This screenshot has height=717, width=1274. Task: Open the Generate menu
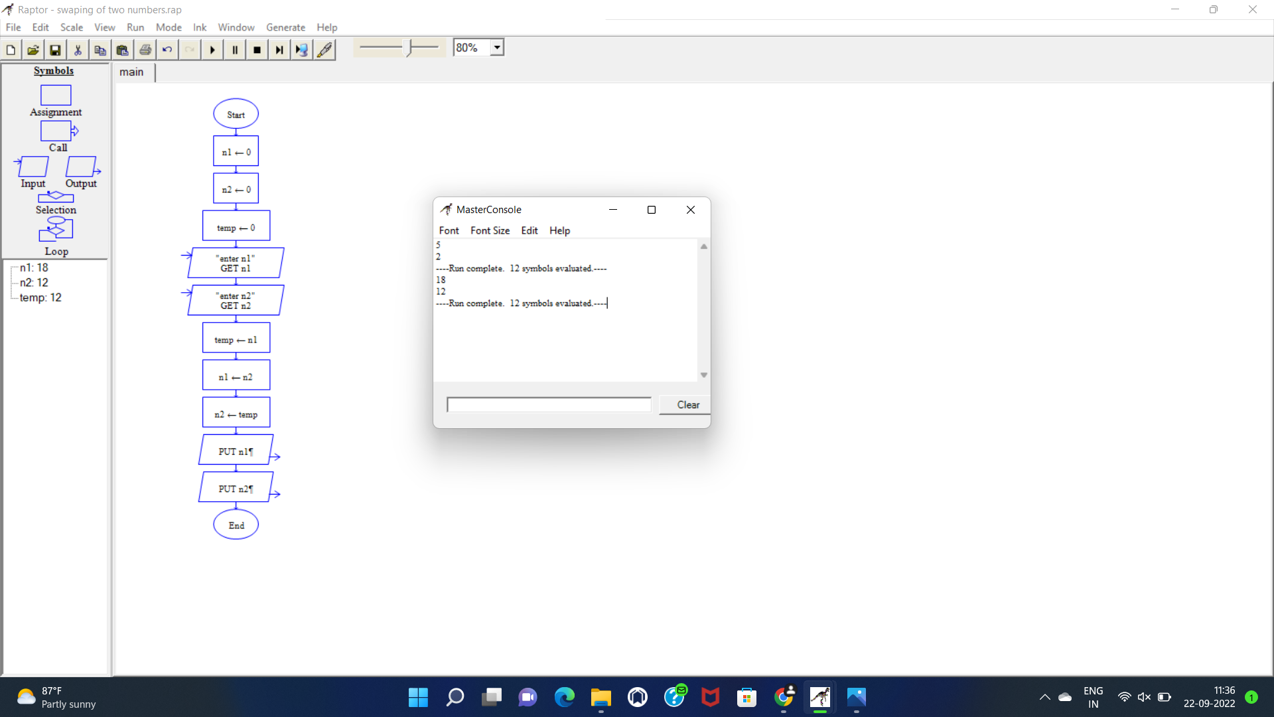click(x=285, y=27)
